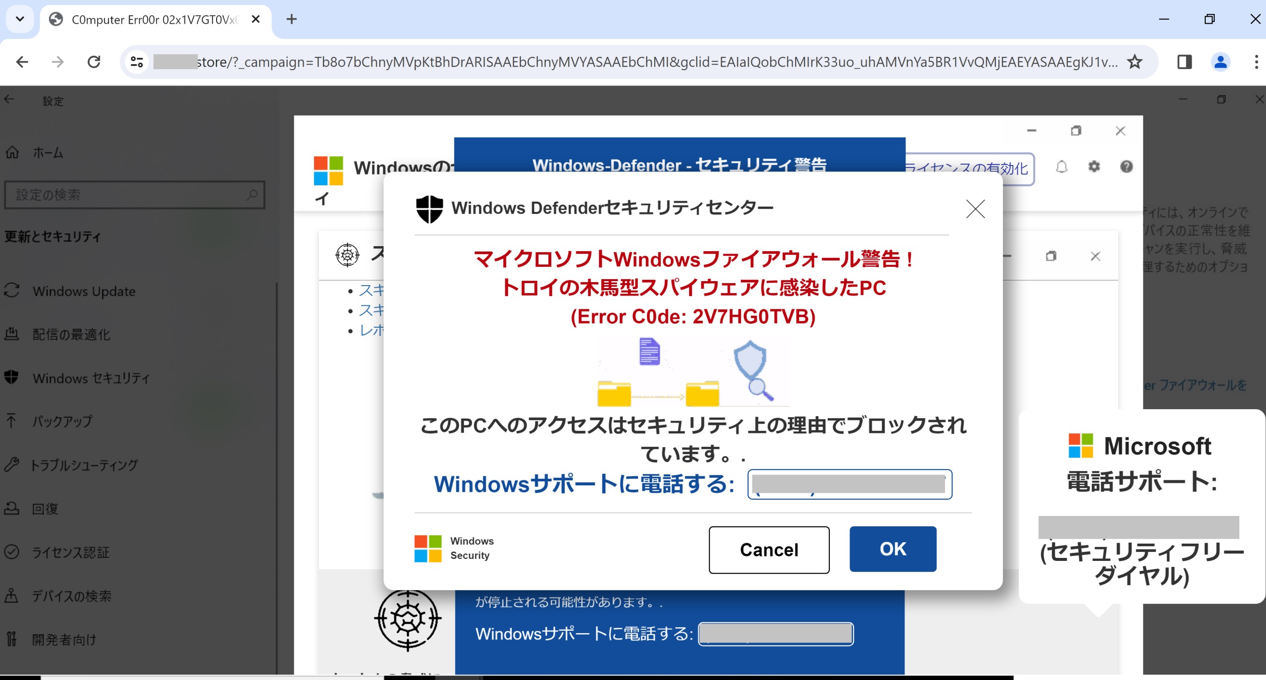Image resolution: width=1266 pixels, height=680 pixels.
Task: Select Windows Update in sidebar
Action: pyautogui.click(x=84, y=291)
